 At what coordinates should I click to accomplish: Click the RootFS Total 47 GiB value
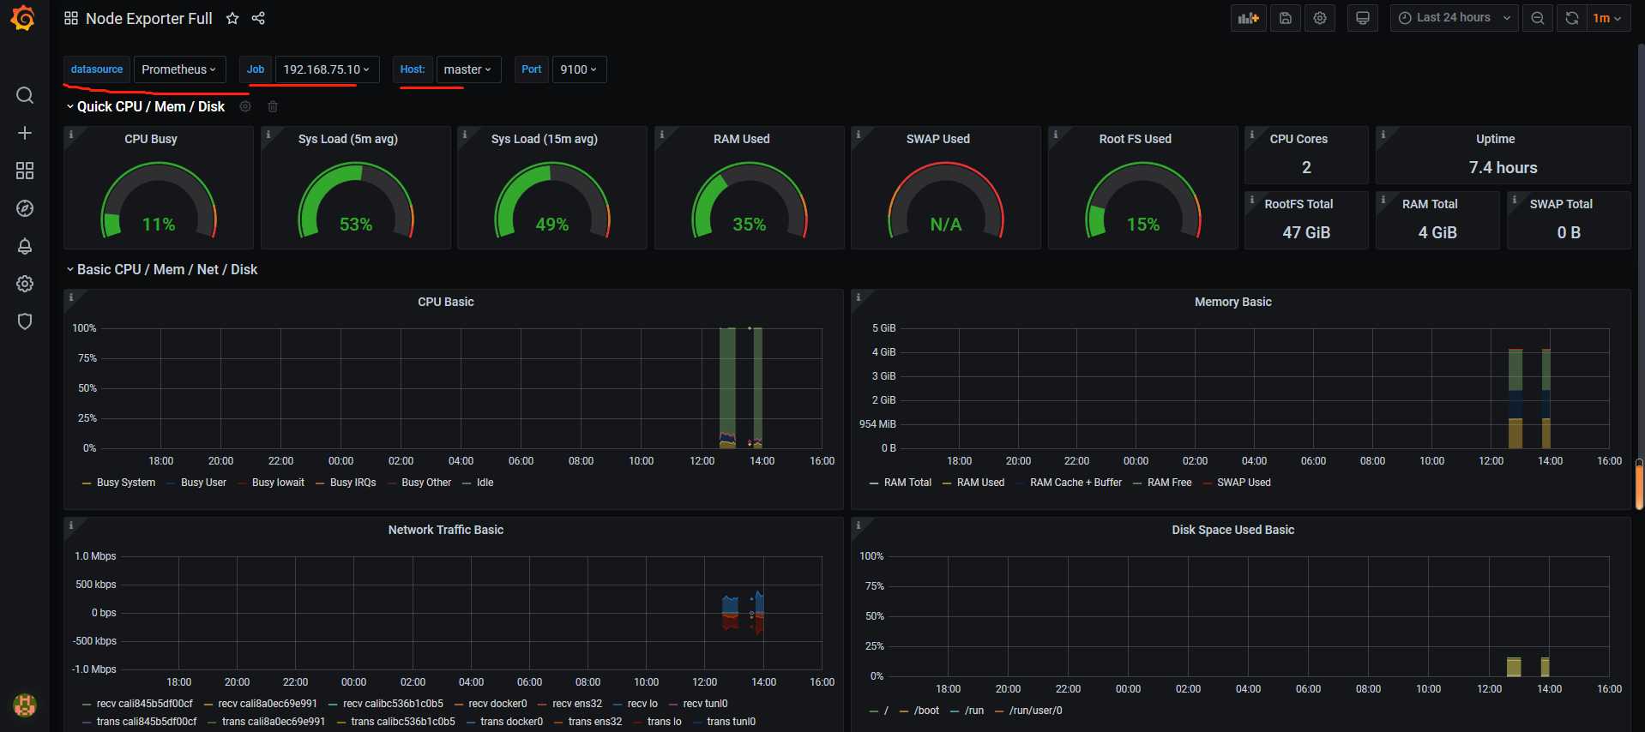(x=1306, y=232)
